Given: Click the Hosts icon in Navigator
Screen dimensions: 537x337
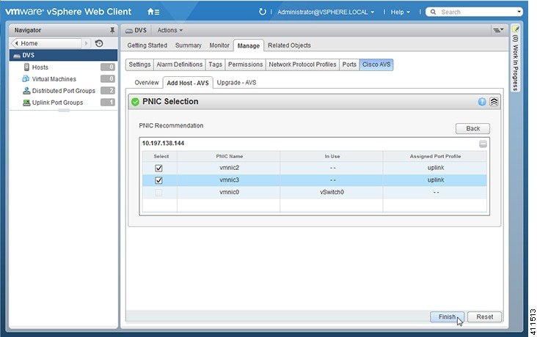Looking at the screenshot, I should 26,67.
